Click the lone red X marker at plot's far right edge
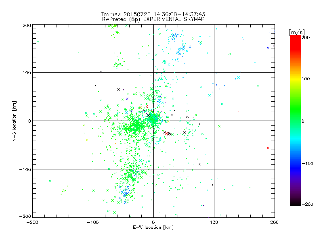 [x=268, y=148]
